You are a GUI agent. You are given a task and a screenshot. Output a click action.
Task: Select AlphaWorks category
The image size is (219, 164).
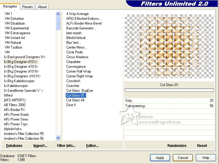[x=13, y=129]
